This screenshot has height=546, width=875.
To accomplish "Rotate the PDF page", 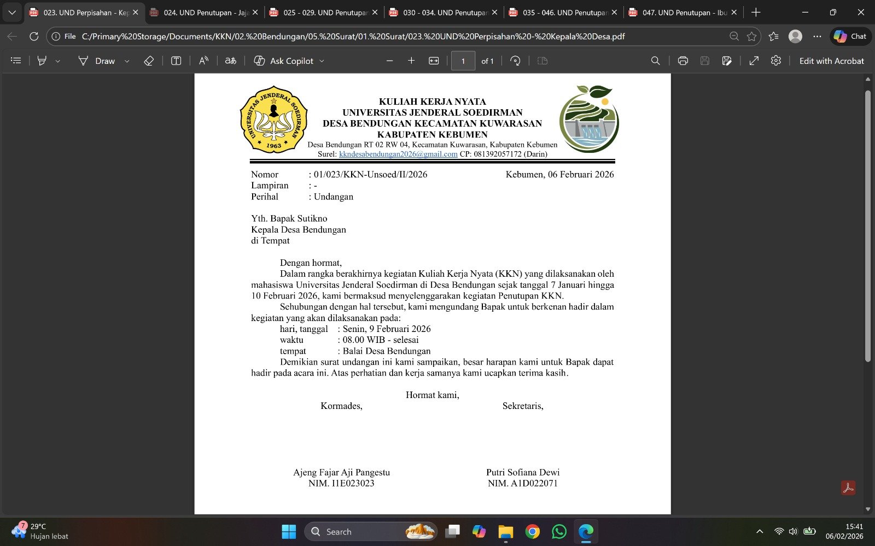I will tap(515, 61).
